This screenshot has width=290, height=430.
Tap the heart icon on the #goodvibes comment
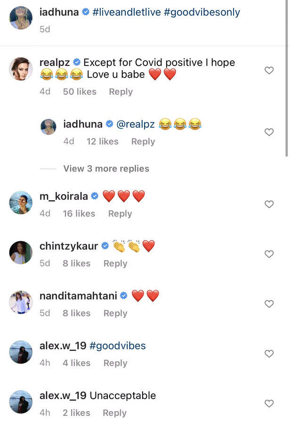[269, 354]
